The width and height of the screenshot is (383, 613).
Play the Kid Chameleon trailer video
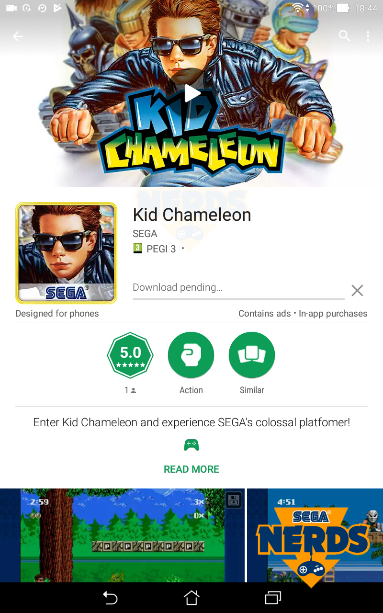click(191, 93)
